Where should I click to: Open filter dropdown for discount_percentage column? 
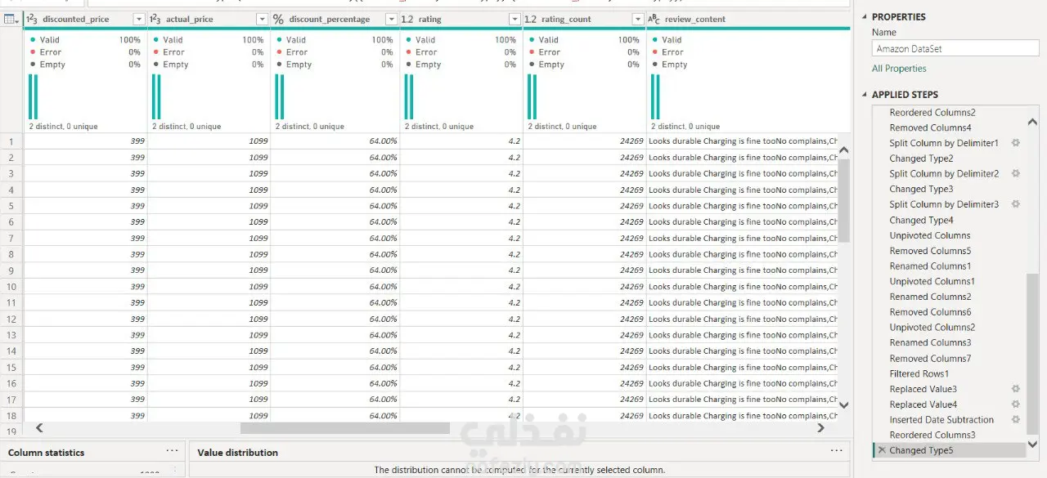point(391,19)
